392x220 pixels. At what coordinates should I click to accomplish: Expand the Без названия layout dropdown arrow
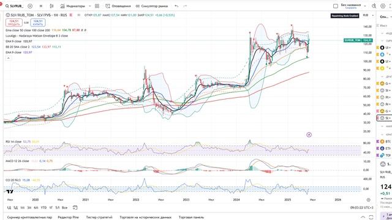(365, 6)
